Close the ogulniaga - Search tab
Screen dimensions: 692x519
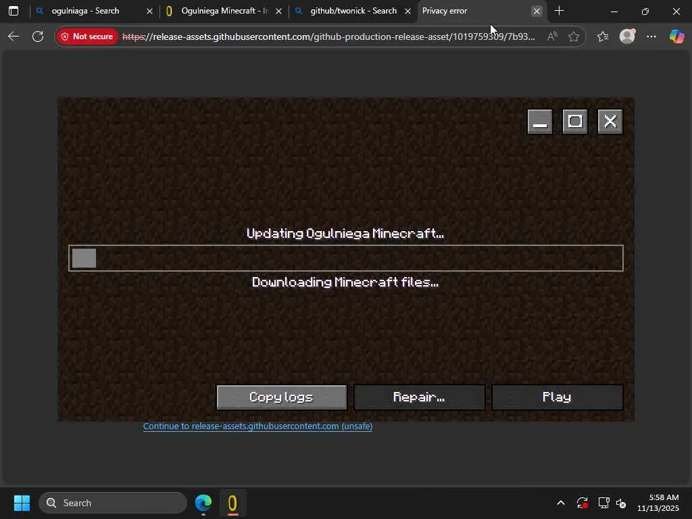tap(149, 11)
